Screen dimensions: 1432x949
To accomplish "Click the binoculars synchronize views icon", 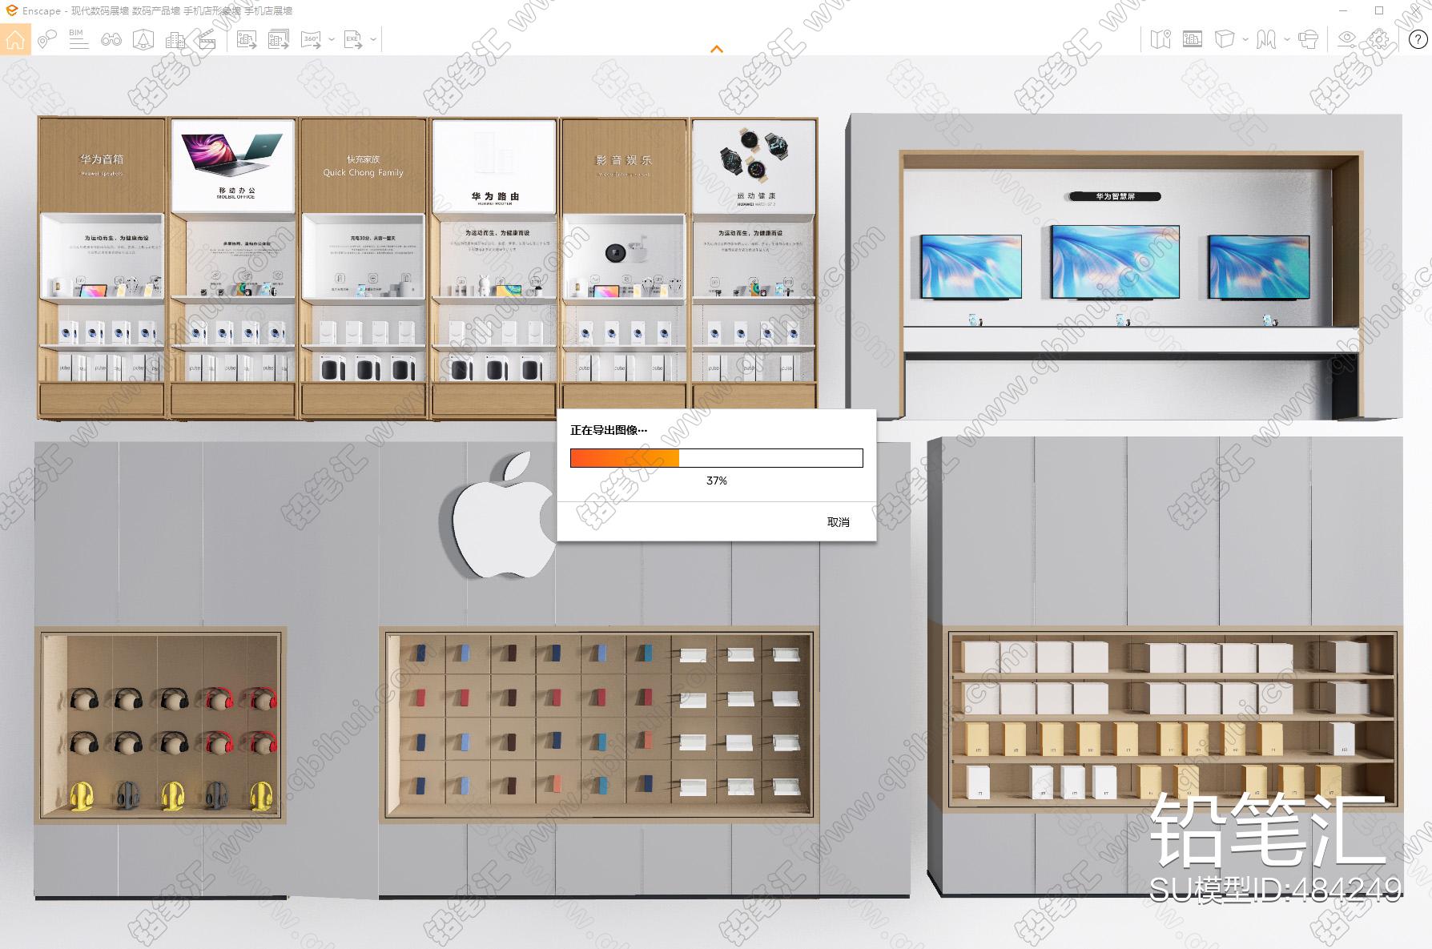I will (x=111, y=39).
